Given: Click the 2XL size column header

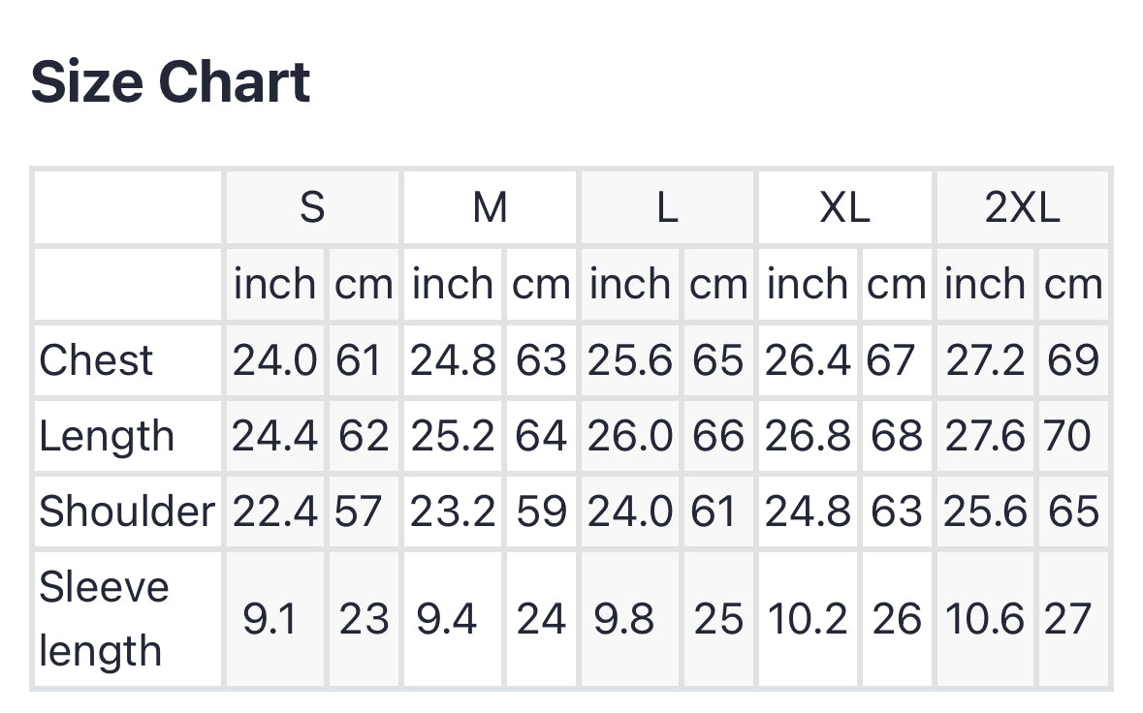Looking at the screenshot, I should 1023,207.
